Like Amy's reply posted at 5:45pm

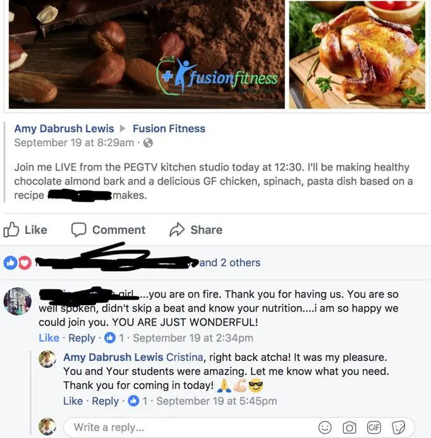(73, 401)
